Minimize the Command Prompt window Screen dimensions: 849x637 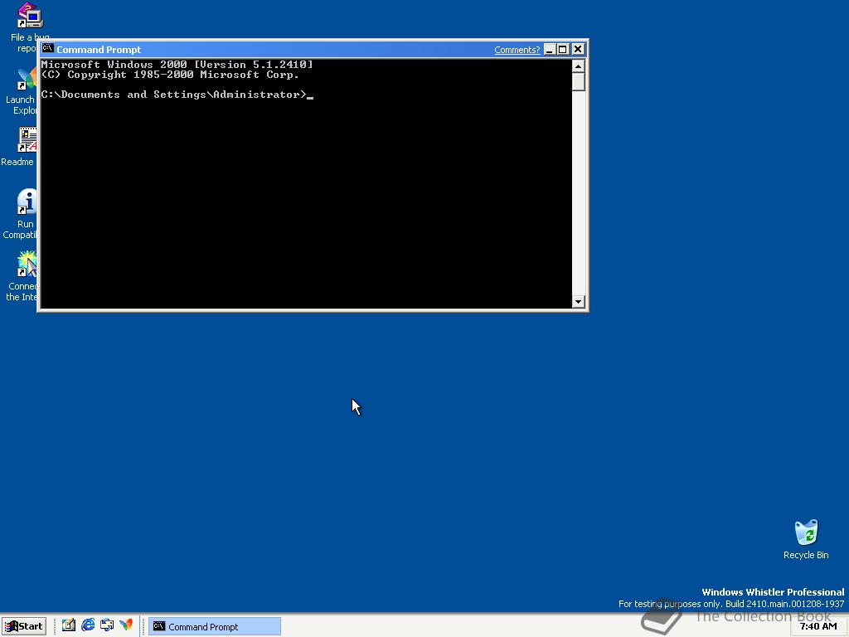550,49
